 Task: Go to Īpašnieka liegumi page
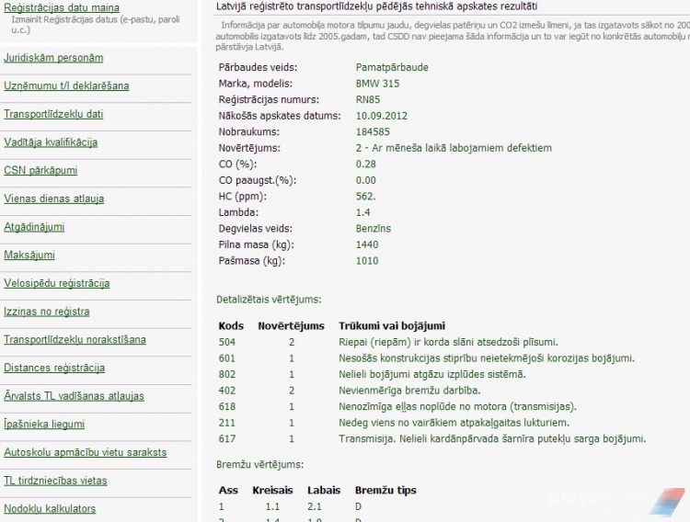point(44,424)
